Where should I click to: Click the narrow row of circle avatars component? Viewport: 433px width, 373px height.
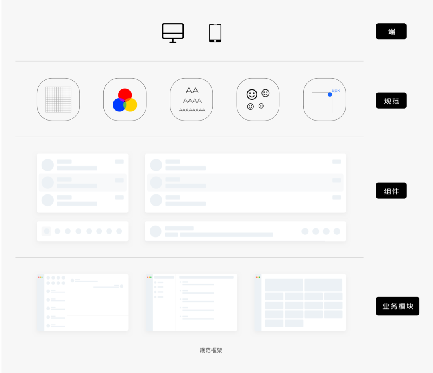pyautogui.click(x=83, y=231)
